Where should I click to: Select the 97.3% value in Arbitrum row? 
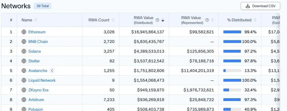250,100
